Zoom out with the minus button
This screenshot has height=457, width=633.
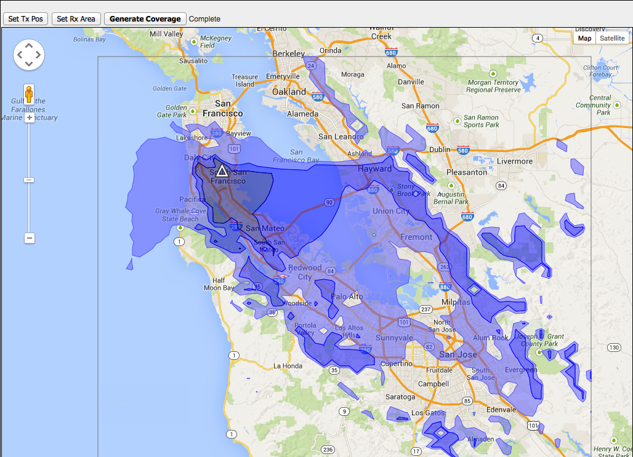click(x=29, y=238)
